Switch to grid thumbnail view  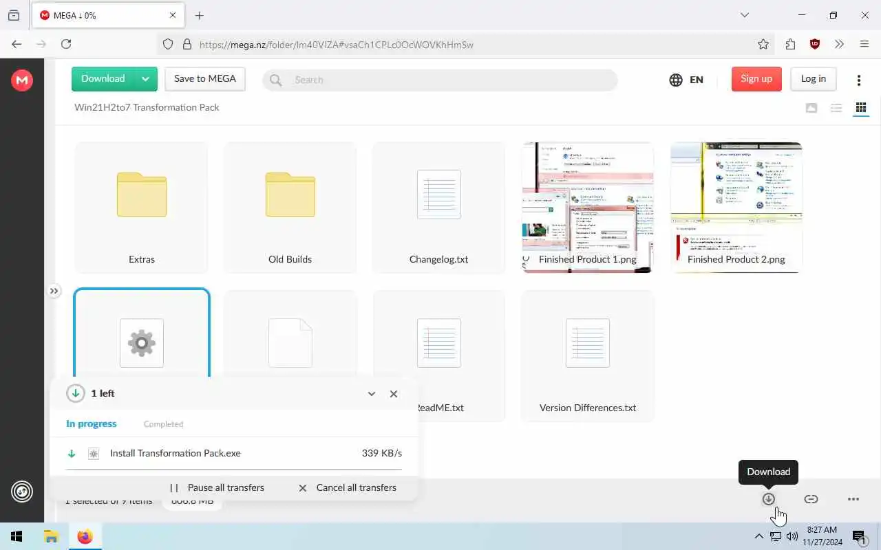pos(861,108)
